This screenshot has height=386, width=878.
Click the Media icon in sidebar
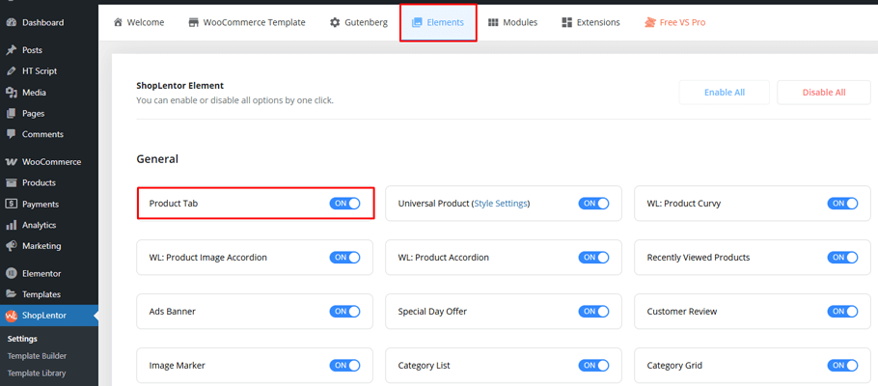pyautogui.click(x=11, y=93)
